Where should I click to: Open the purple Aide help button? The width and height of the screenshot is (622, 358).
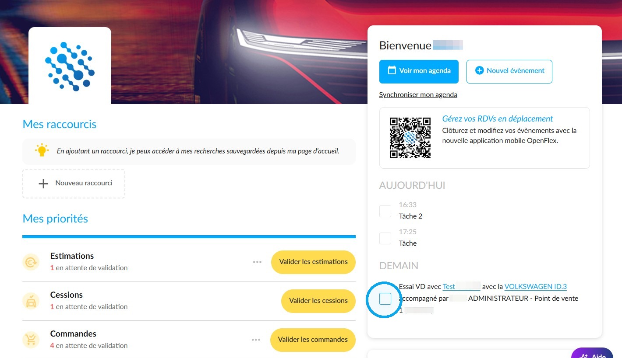coord(596,354)
